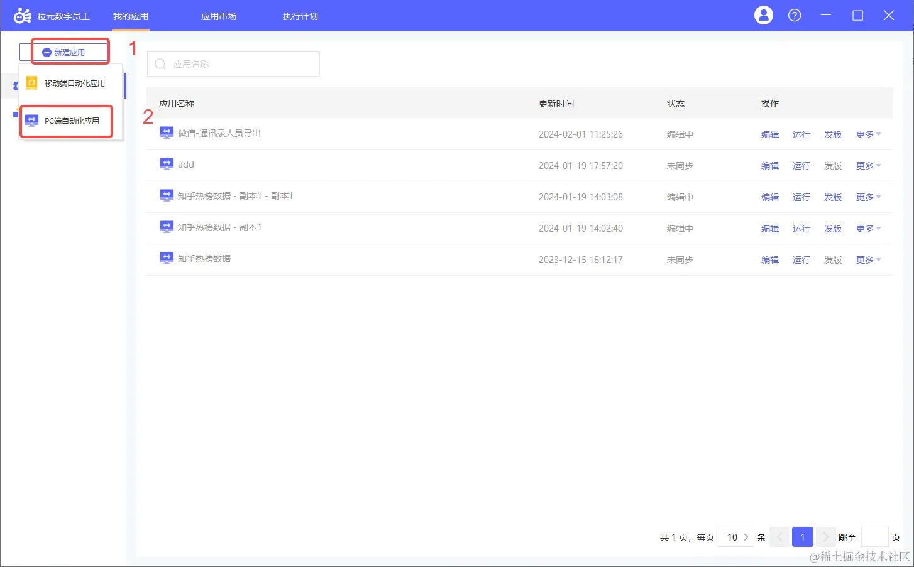Edit the row updated 2024-01-19 14:02:40
914x567 pixels.
(x=770, y=229)
